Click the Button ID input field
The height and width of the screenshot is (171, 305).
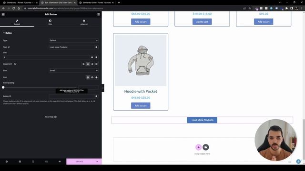pos(71,96)
